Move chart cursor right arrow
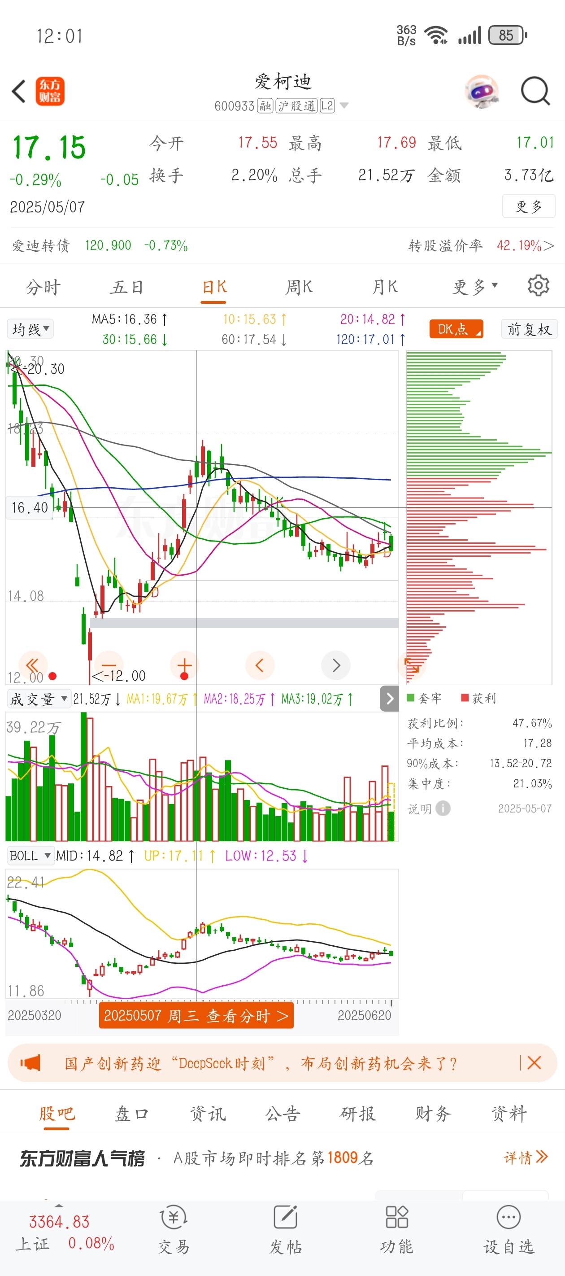Viewport: 565px width, 1276px height. point(336,665)
